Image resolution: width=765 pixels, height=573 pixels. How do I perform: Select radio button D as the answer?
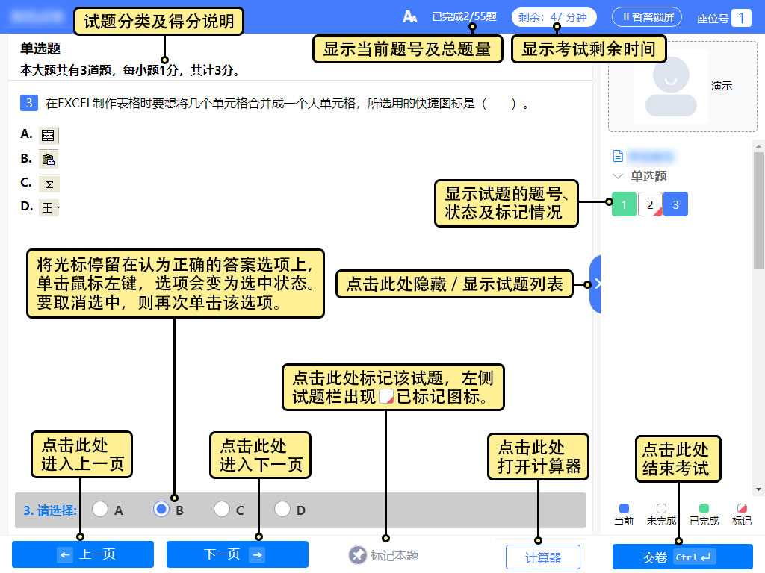click(282, 509)
